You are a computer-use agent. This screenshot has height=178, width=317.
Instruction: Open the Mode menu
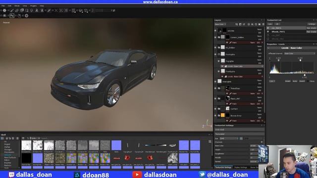click(17, 6)
